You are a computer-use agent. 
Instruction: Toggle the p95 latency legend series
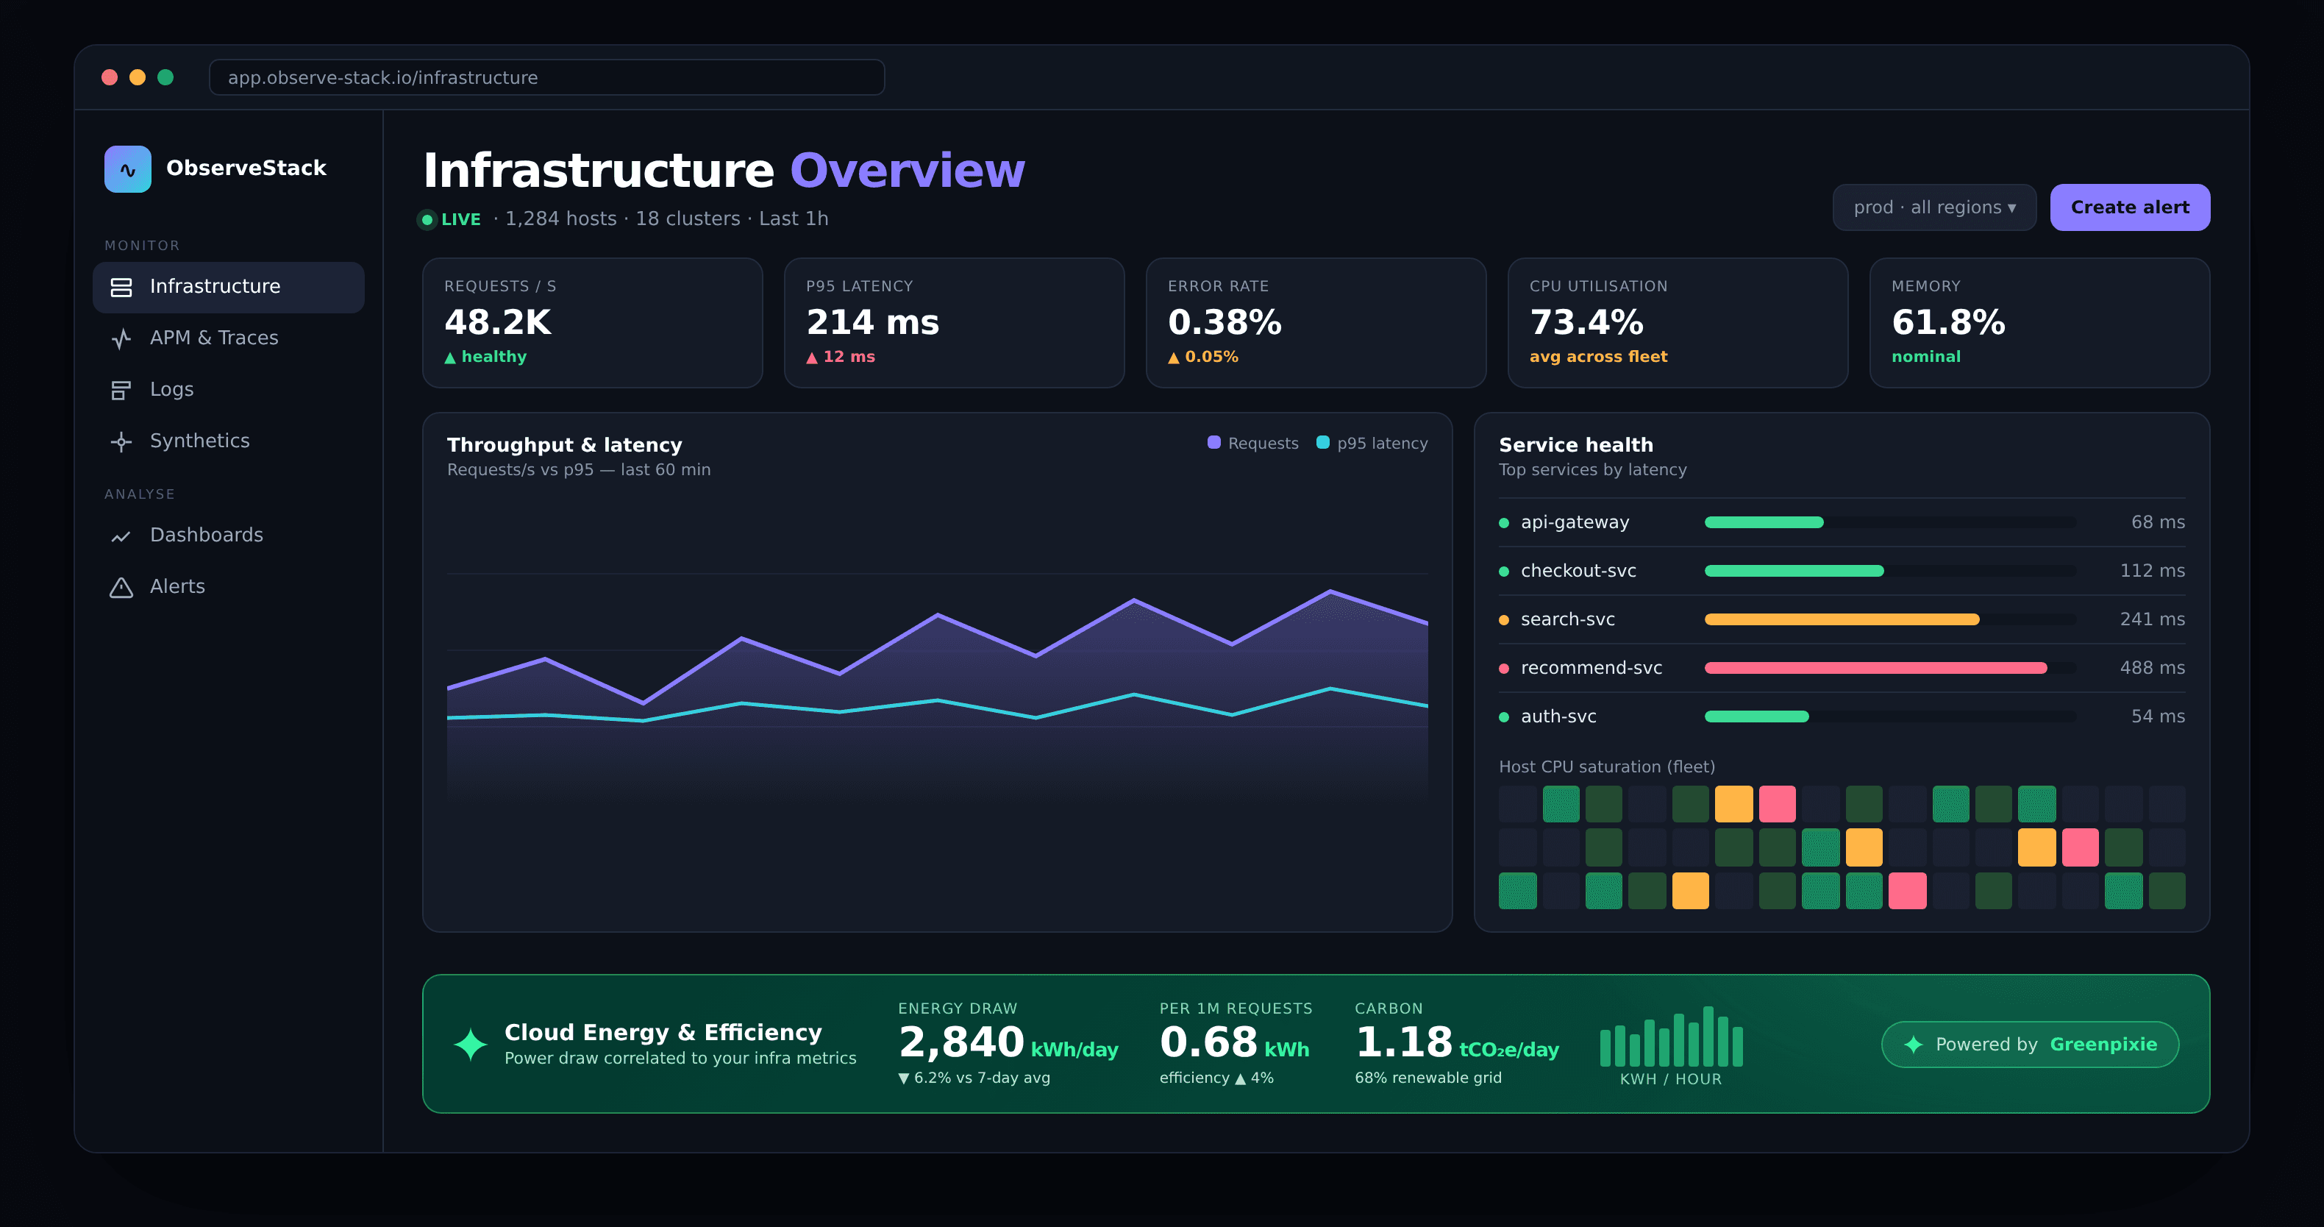click(x=1372, y=443)
